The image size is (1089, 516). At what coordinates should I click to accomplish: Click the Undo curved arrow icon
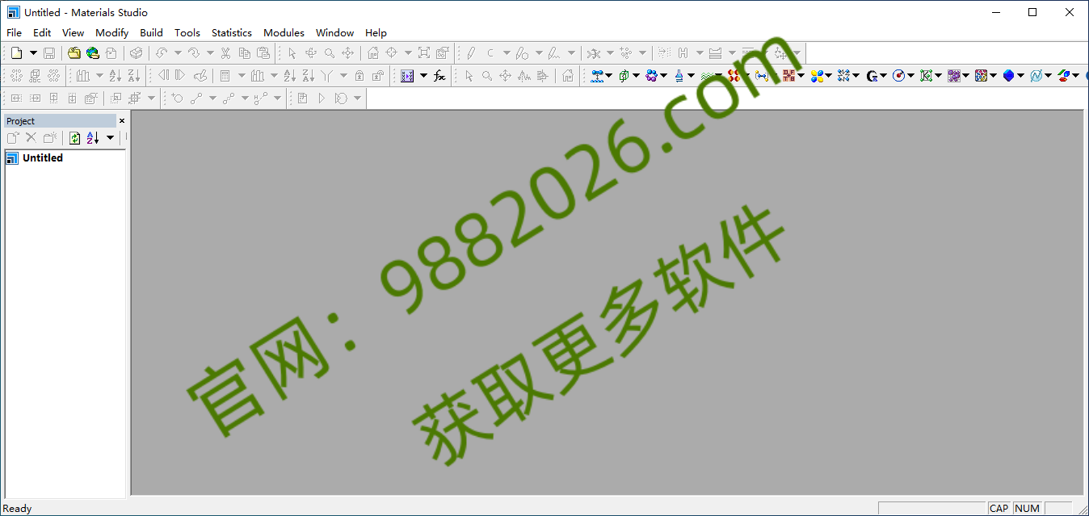[161, 53]
